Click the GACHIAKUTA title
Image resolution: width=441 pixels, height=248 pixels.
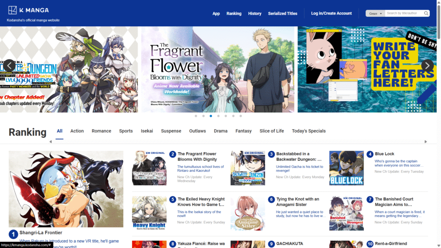[x=290, y=244]
